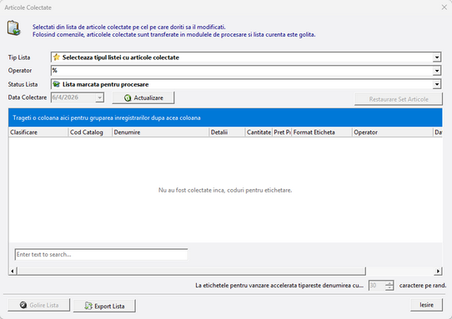Click the 'Nu au fost colectate inca' message
Screen dimensions: 452x319
225,190
